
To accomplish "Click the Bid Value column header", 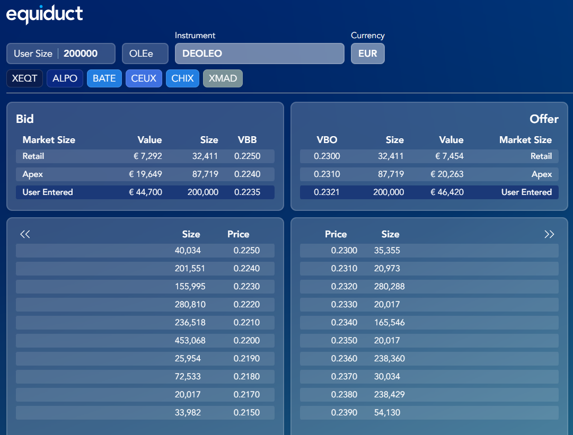I will (149, 140).
